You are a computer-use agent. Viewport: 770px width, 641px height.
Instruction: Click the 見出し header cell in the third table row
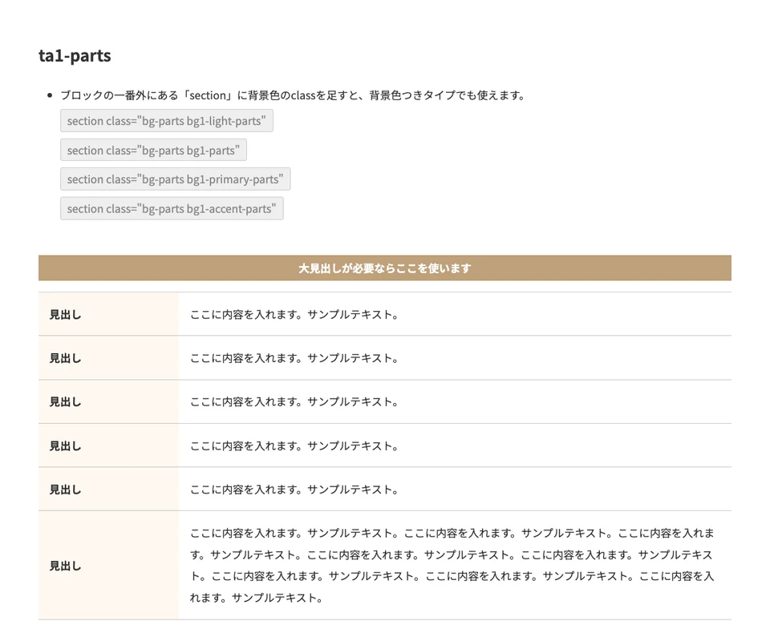point(66,402)
